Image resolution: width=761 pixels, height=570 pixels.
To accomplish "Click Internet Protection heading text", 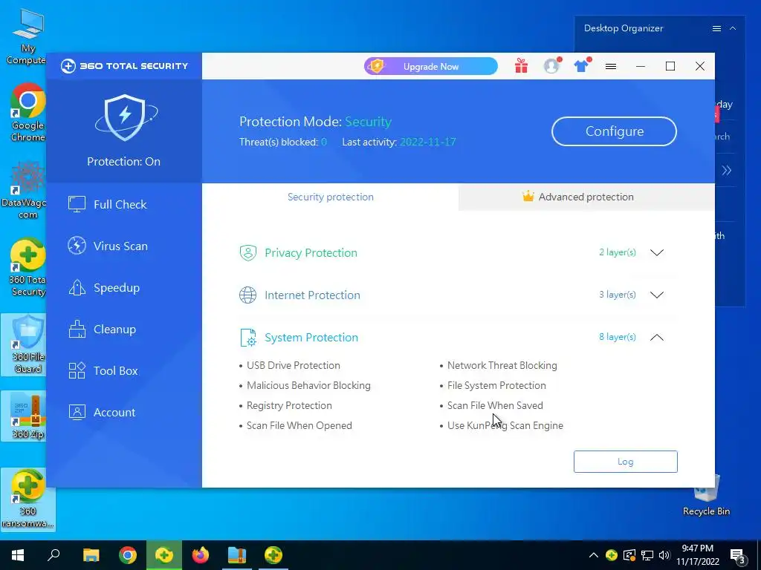I will (312, 295).
